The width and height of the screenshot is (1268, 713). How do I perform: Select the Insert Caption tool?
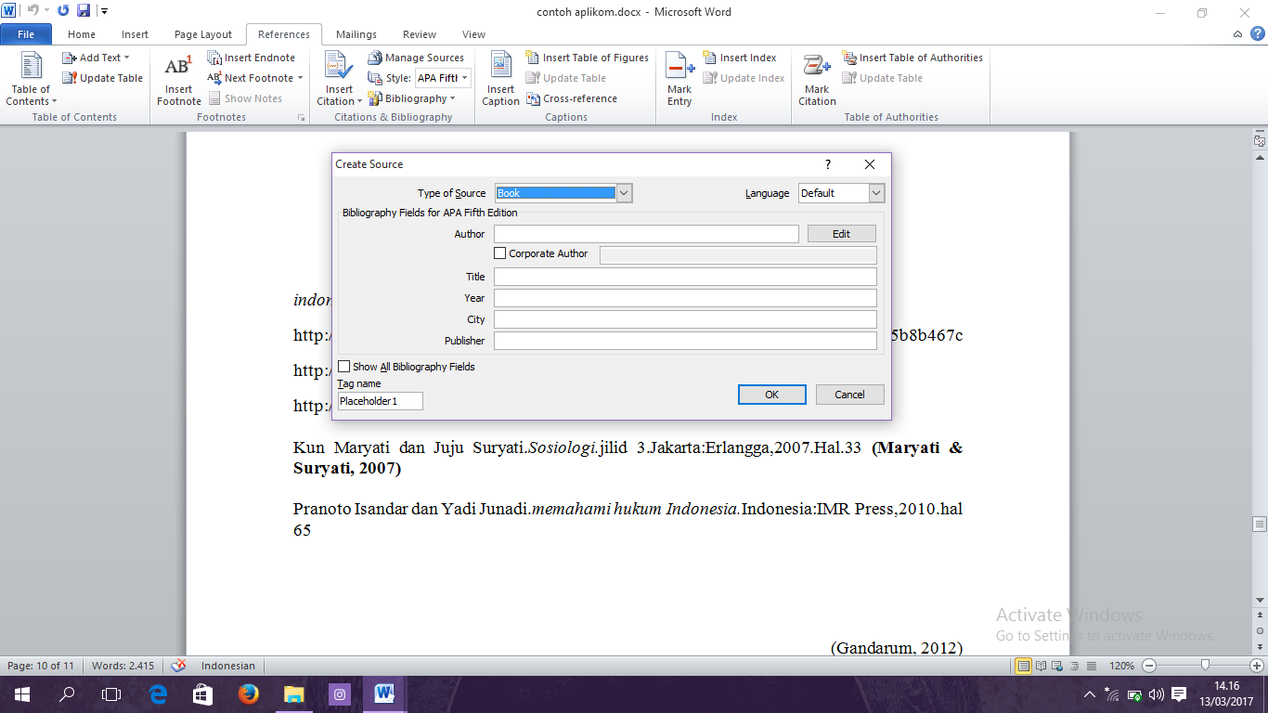tap(500, 79)
